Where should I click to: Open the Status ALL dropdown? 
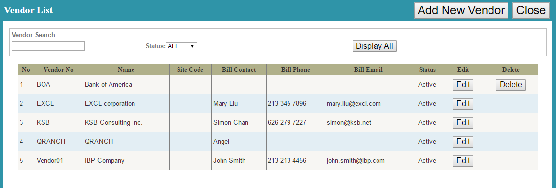coord(181,46)
